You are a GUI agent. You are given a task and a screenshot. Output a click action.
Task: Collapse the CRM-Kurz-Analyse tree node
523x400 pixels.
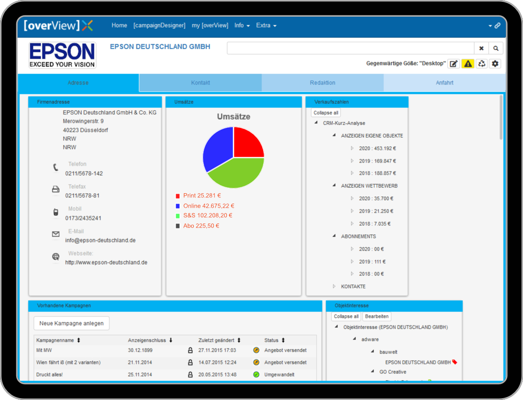[316, 123]
